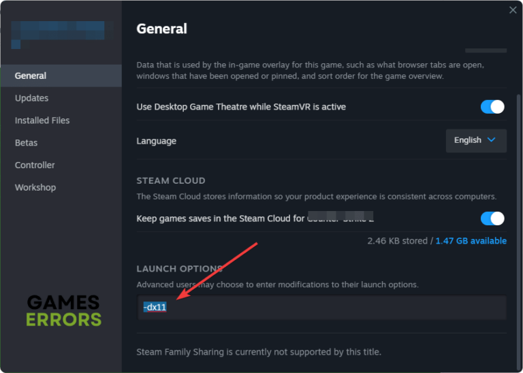Switch to the Betas section
The height and width of the screenshot is (373, 523).
[26, 143]
